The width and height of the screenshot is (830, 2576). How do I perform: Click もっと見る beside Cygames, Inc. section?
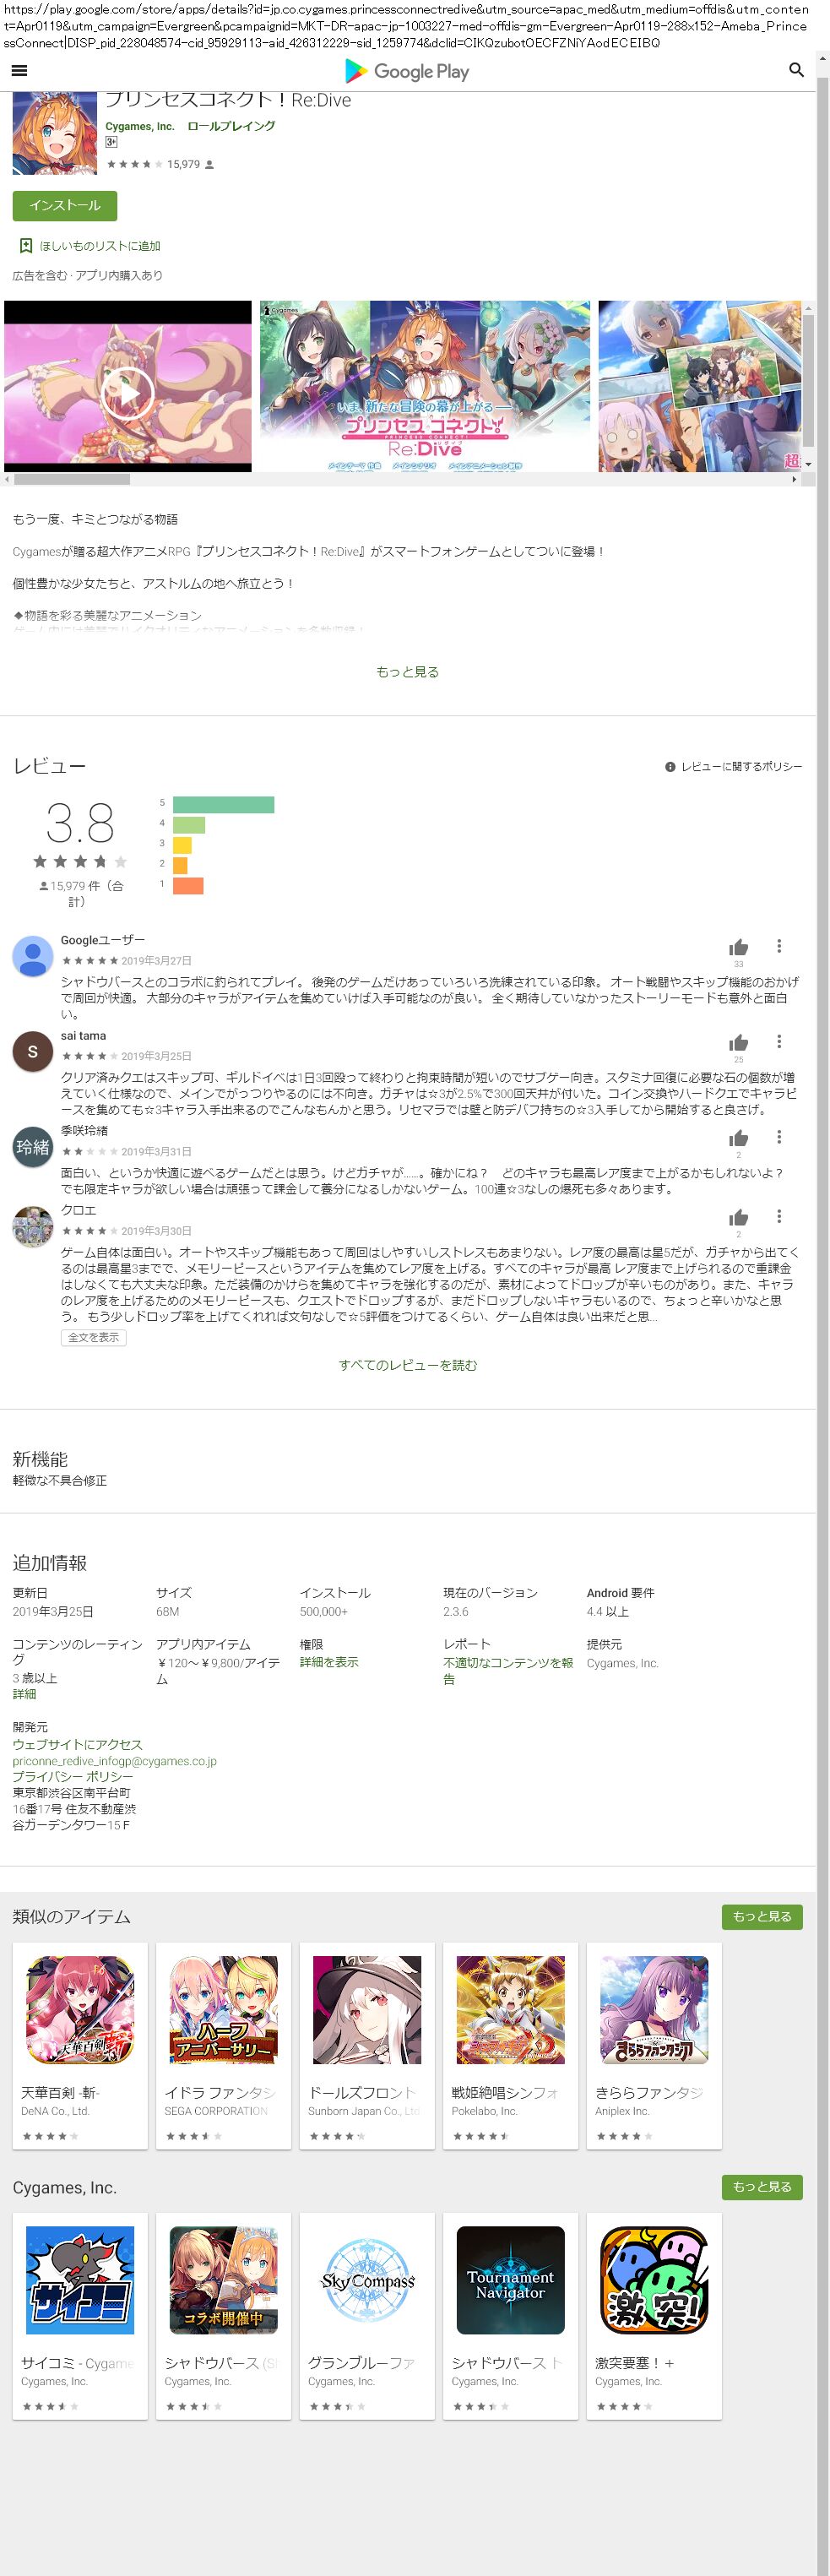click(x=762, y=2186)
